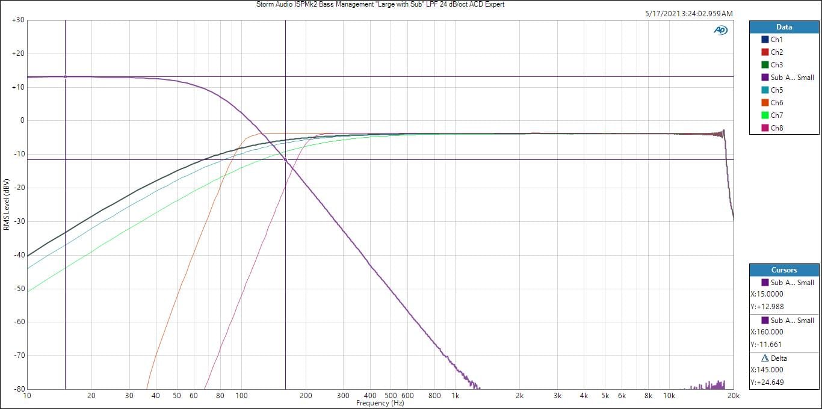Click the graph title text at top

(x=380, y=4)
